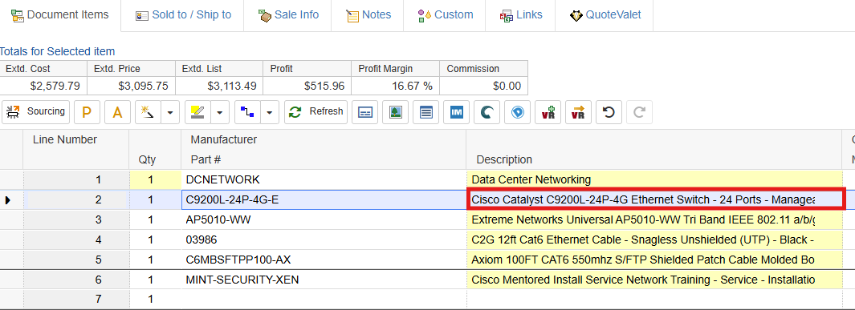The height and width of the screenshot is (310, 855).
Task: Select the row indicator arrow for line 2
Action: (8, 200)
